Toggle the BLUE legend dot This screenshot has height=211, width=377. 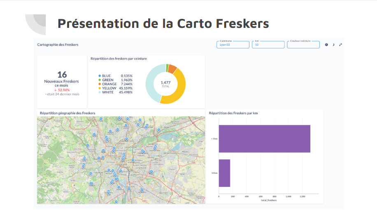[100, 76]
